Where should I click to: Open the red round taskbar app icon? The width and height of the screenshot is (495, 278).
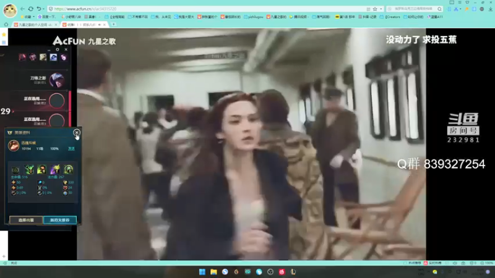[282, 272]
